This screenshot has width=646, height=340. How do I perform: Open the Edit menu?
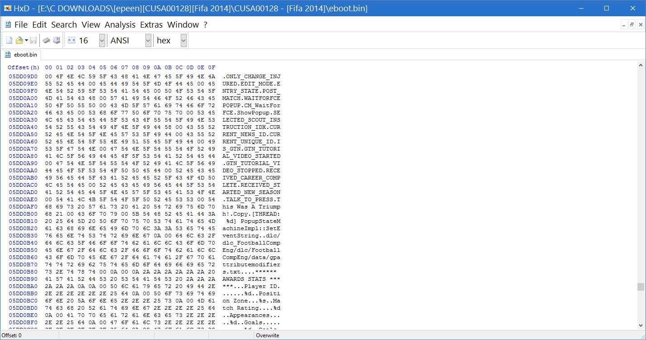click(x=39, y=25)
